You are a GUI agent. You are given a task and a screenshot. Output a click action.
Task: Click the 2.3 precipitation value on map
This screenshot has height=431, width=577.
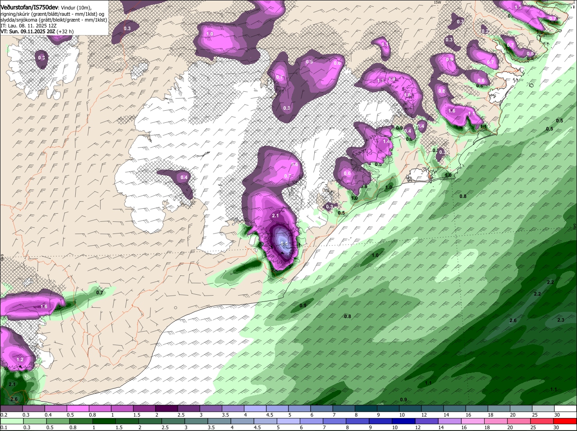tap(561, 320)
